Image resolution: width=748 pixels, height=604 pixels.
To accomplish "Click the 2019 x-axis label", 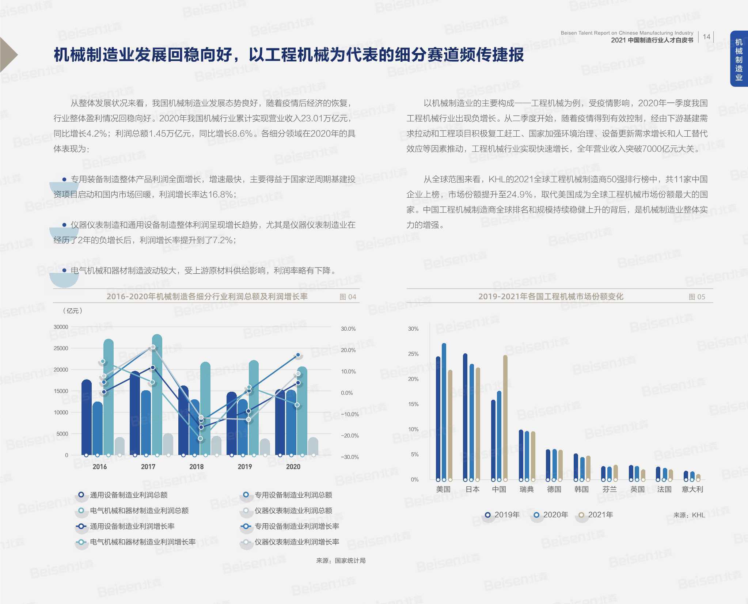I will 245,467.
